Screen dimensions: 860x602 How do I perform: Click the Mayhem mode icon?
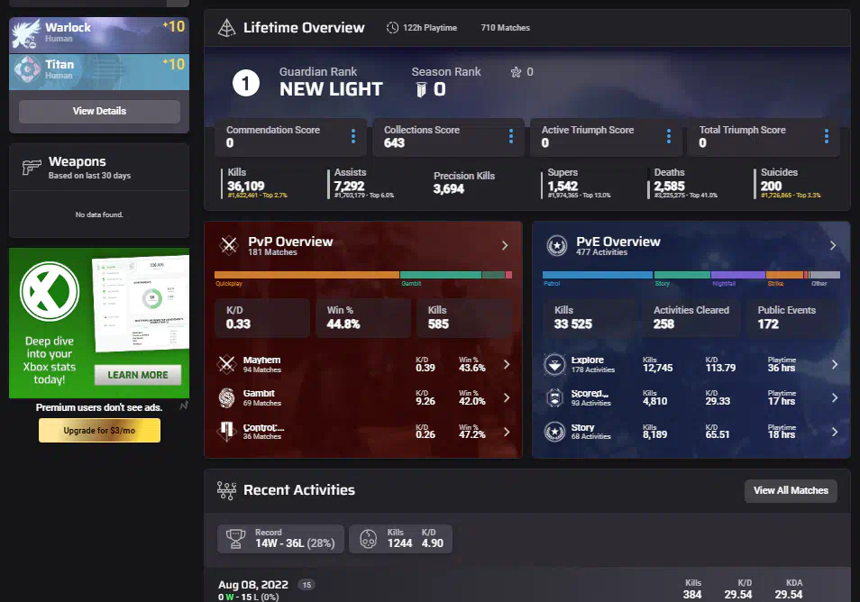(x=228, y=364)
